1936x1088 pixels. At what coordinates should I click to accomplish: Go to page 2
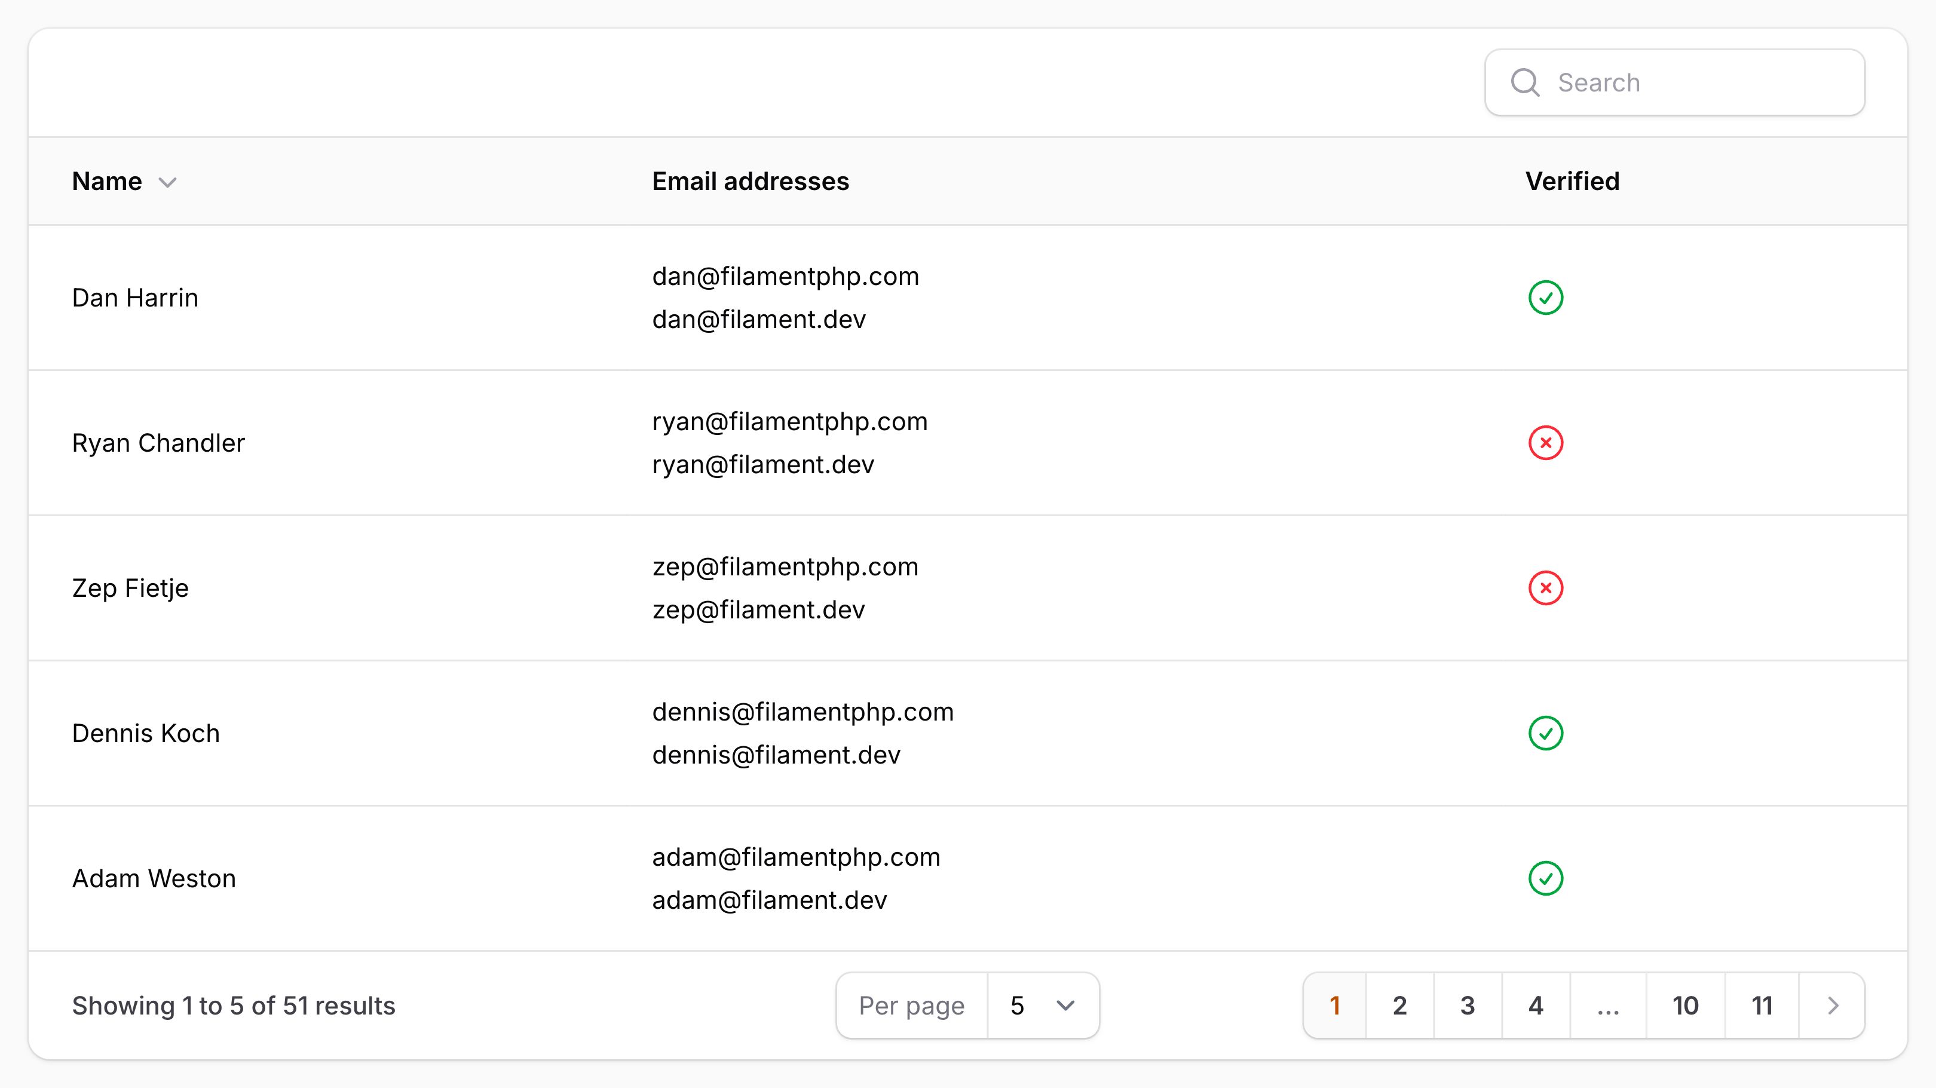point(1399,1006)
